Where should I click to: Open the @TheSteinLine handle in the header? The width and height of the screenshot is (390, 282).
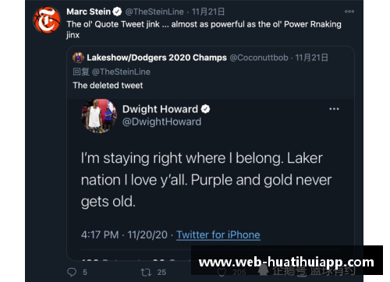pyautogui.click(x=154, y=12)
